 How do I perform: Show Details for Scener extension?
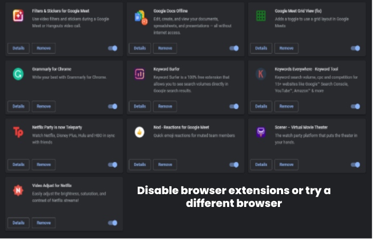point(261,165)
